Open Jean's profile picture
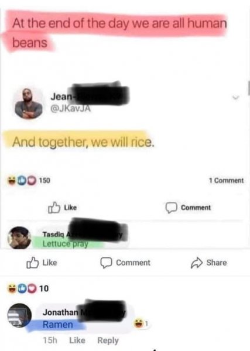Viewport: 250px width, 351px height. point(28,104)
